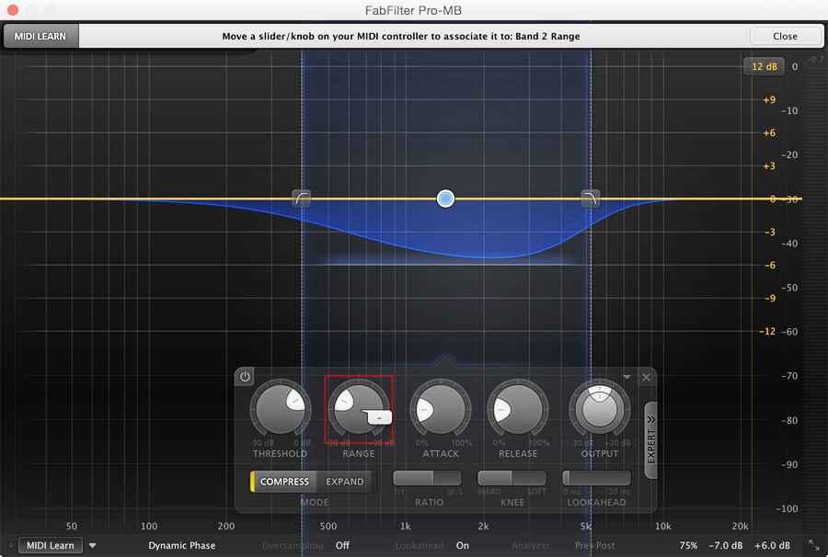The height and width of the screenshot is (557, 828).
Task: Click the Ratio slider
Action: click(427, 478)
